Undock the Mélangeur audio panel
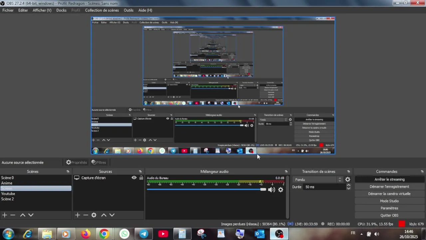Image resolution: width=426 pixels, height=240 pixels. point(286,172)
